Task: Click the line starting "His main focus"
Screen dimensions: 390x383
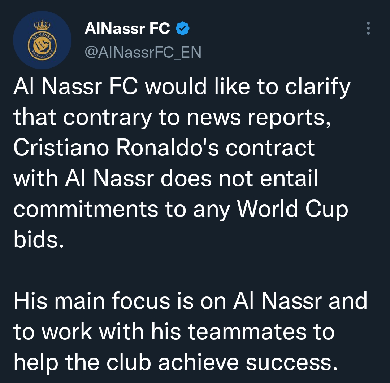Action: tap(190, 301)
